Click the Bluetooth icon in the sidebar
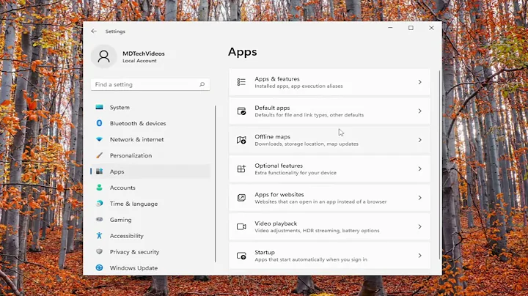The height and width of the screenshot is (296, 528). [x=99, y=123]
